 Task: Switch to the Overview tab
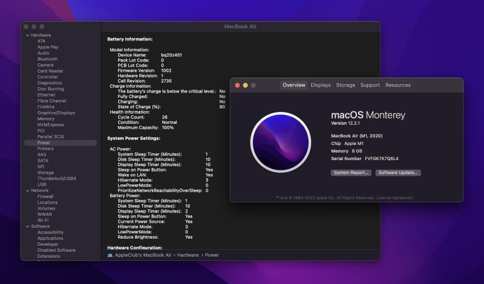[x=293, y=85]
